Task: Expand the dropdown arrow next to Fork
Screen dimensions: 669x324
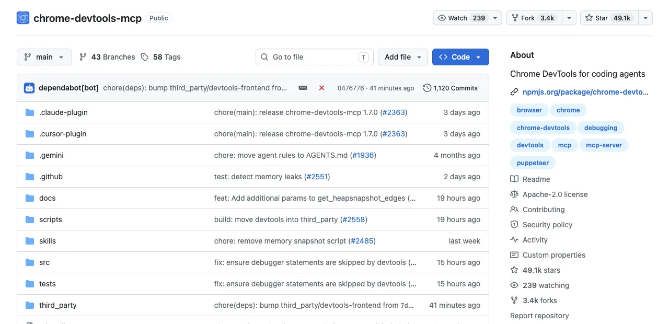Action: pyautogui.click(x=569, y=18)
